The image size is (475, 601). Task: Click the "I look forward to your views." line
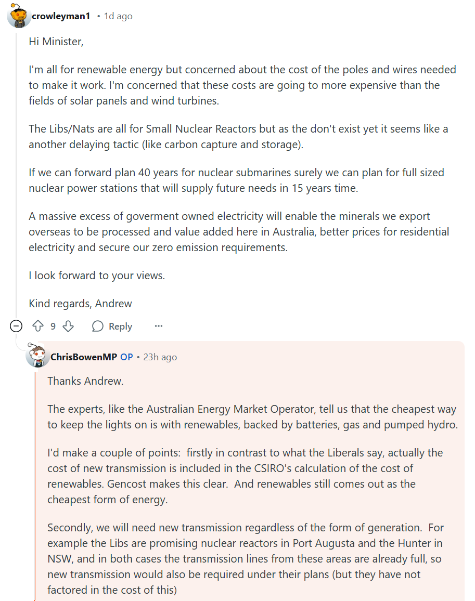(x=97, y=276)
